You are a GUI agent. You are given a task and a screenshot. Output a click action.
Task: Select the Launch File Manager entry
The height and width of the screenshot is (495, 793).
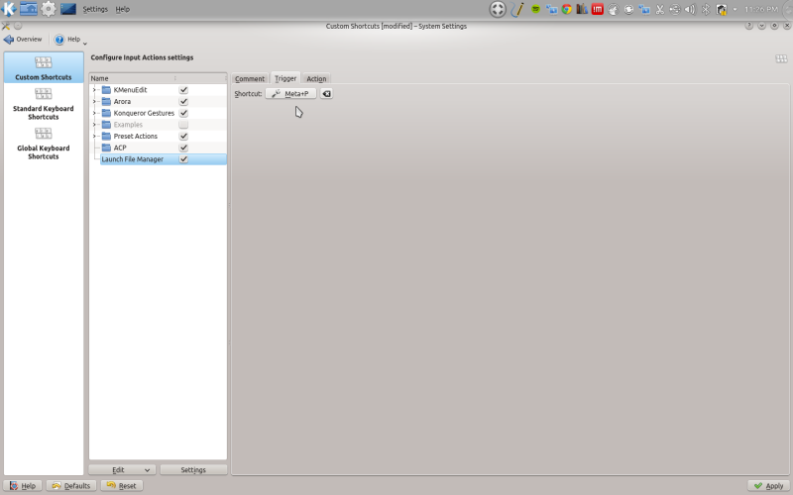tap(163, 159)
